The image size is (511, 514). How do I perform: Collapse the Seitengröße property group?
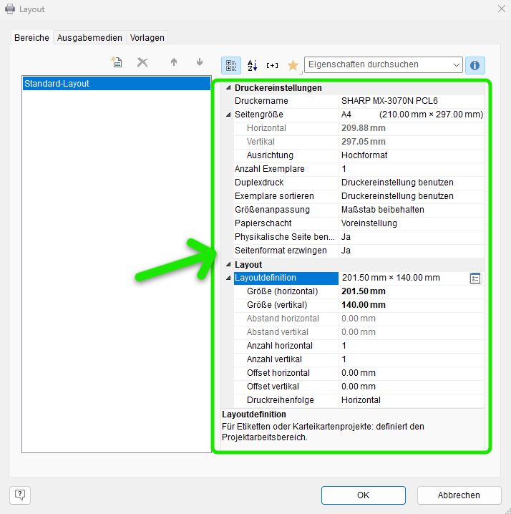point(228,115)
